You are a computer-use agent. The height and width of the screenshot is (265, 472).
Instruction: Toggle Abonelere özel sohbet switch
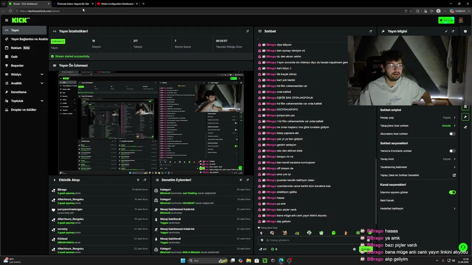pyautogui.click(x=452, y=134)
